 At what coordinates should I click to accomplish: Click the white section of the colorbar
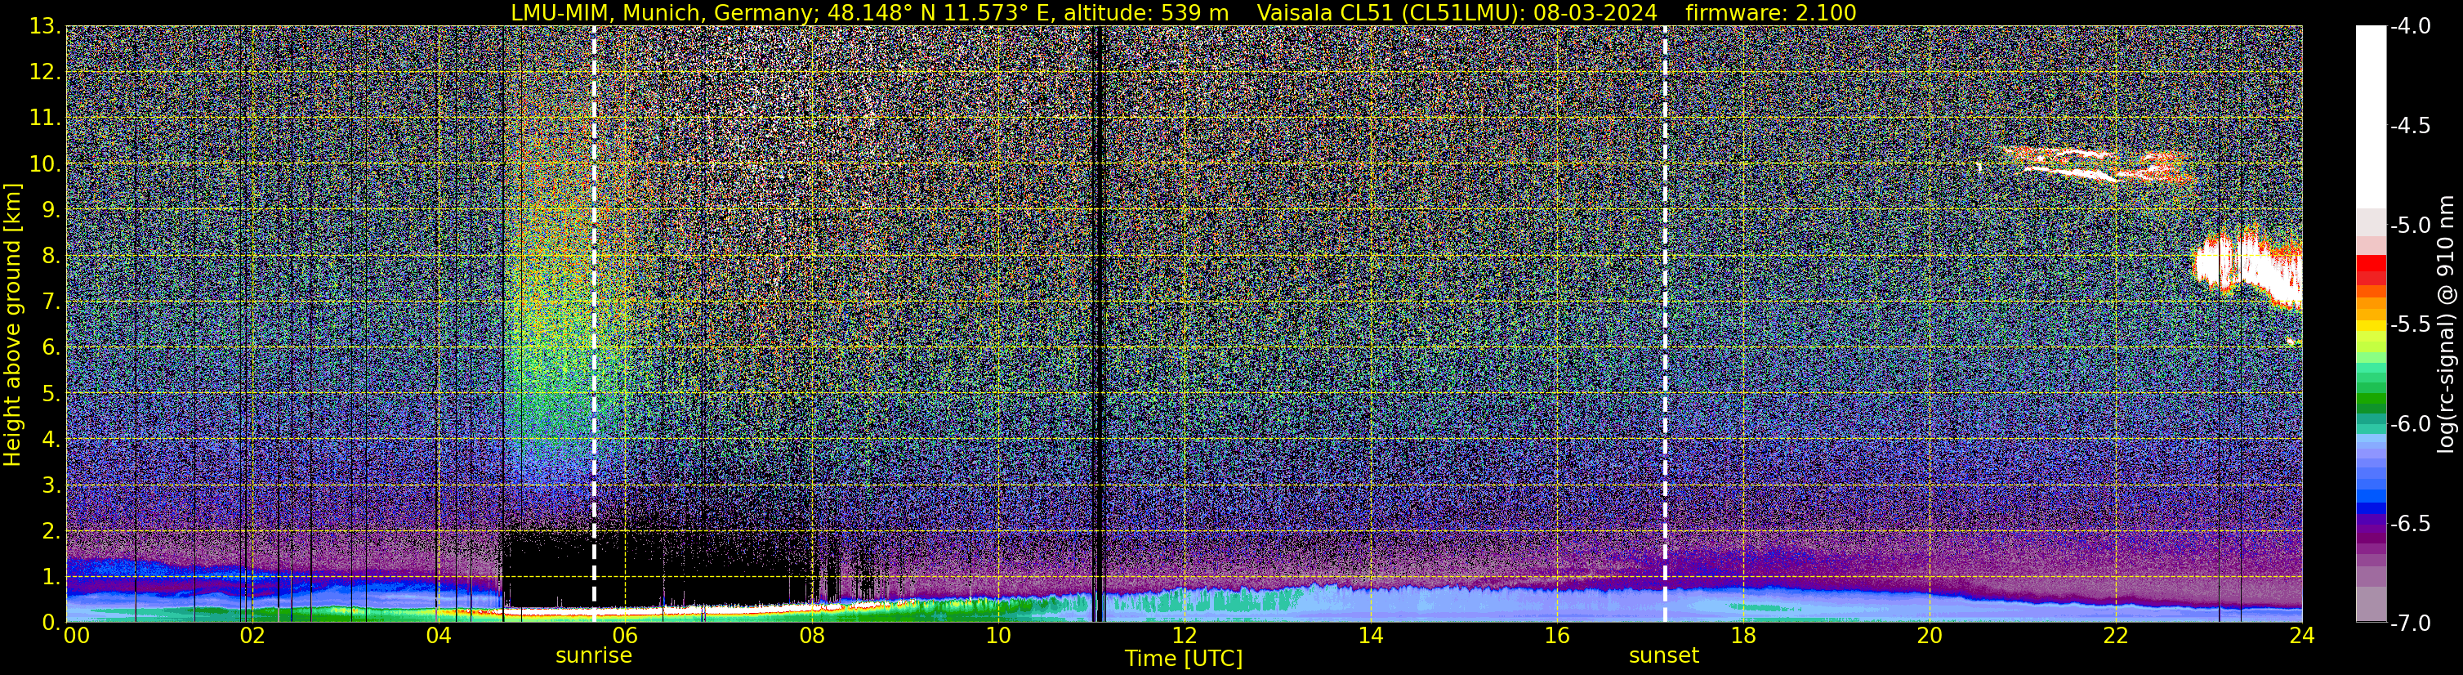[x=2370, y=117]
